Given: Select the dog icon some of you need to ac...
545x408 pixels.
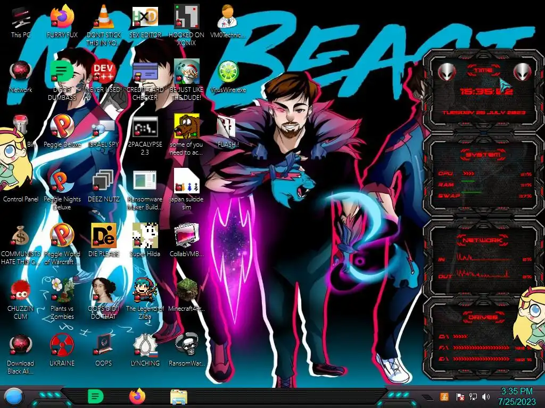Looking at the screenshot, I should point(187,134).
